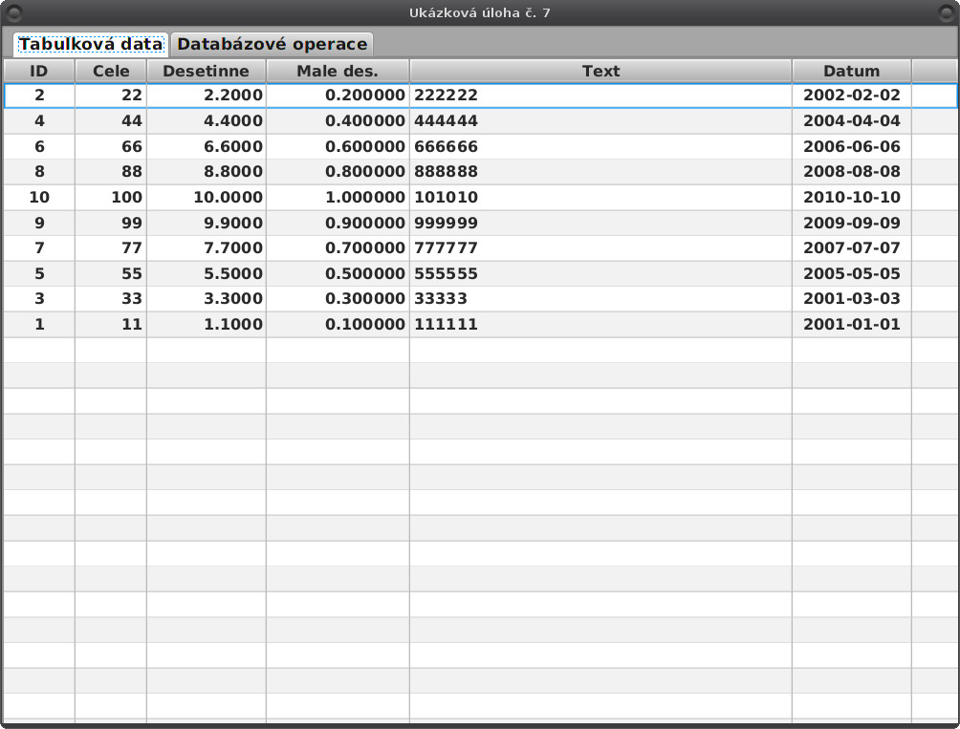Image resolution: width=960 pixels, height=729 pixels.
Task: Select Cele value 99
Action: 111,224
